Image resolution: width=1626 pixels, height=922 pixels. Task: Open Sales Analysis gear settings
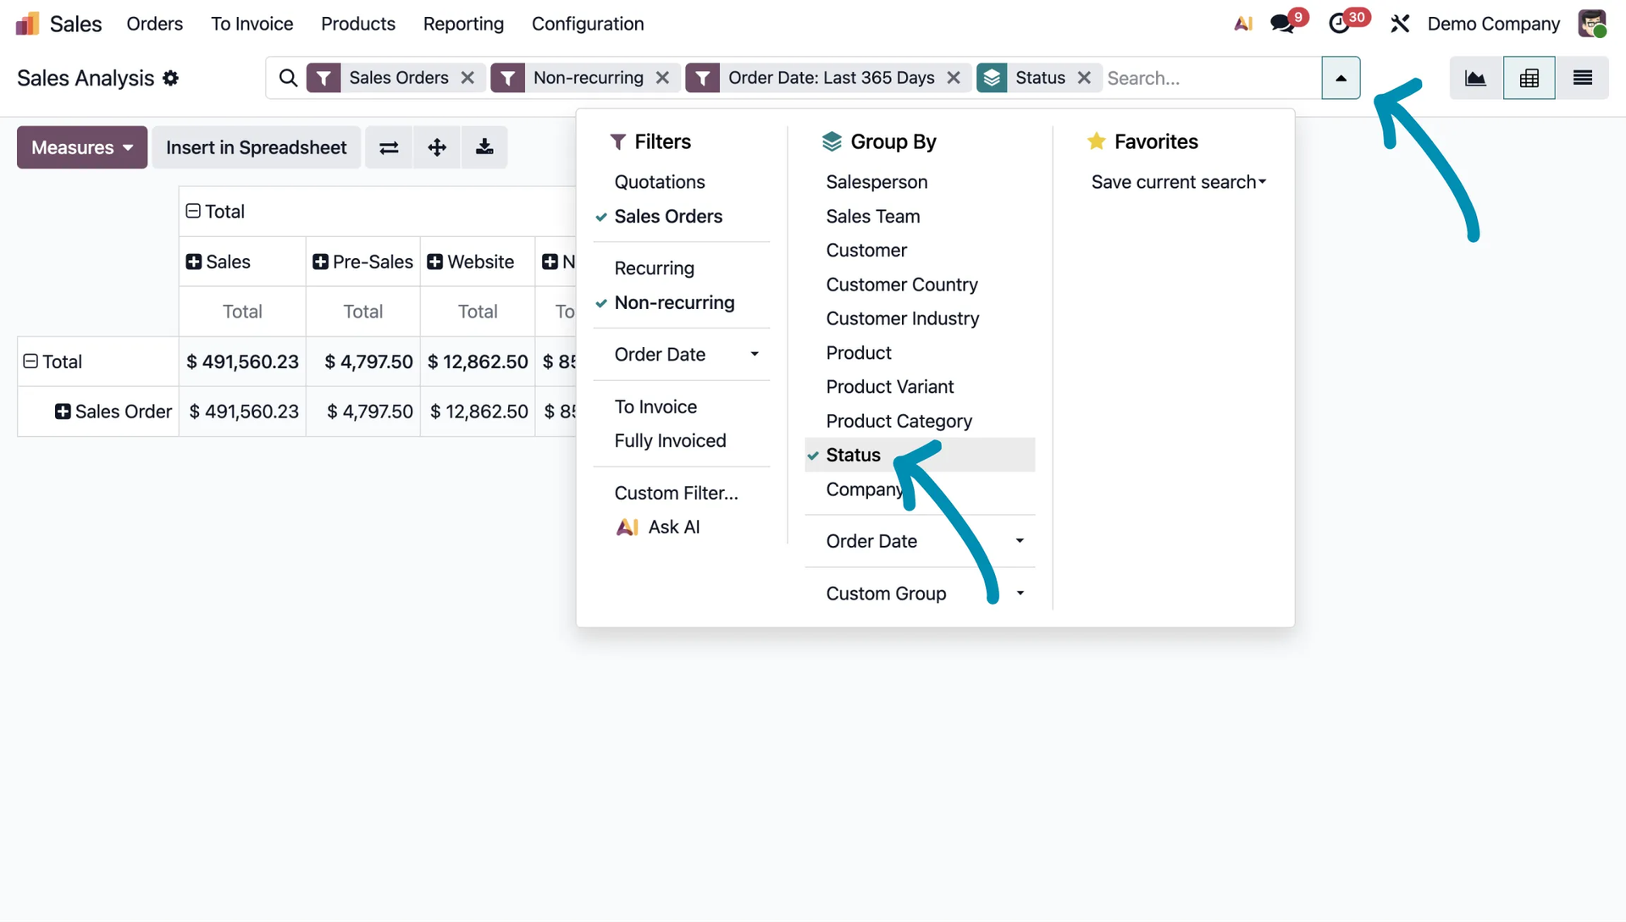coord(171,78)
